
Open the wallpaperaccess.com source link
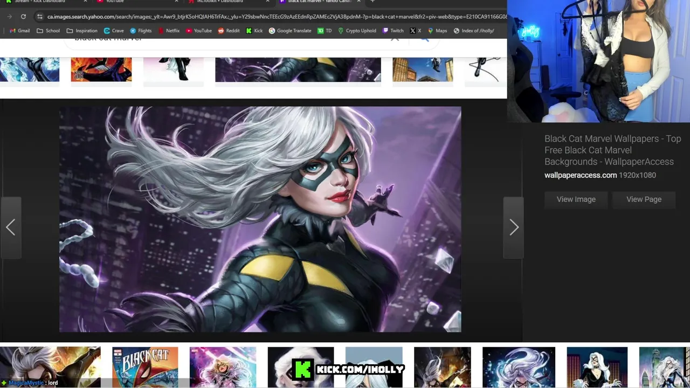pyautogui.click(x=580, y=175)
